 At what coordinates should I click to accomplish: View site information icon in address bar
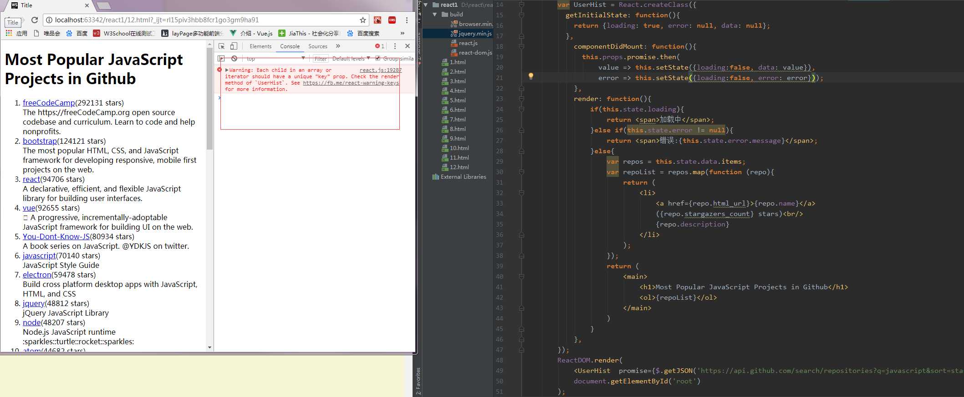(x=49, y=20)
